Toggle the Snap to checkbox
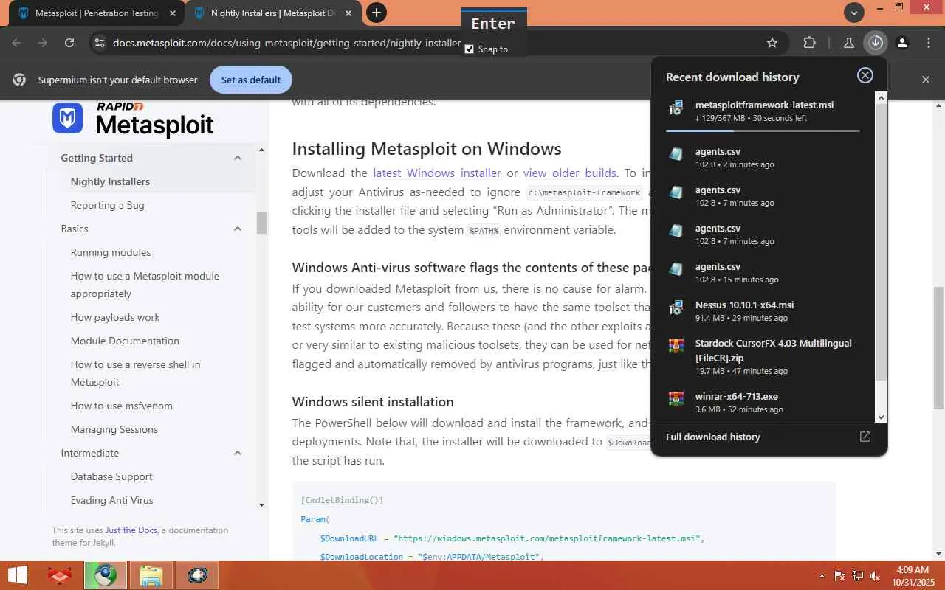Screen dimensions: 945x590 (x=469, y=49)
